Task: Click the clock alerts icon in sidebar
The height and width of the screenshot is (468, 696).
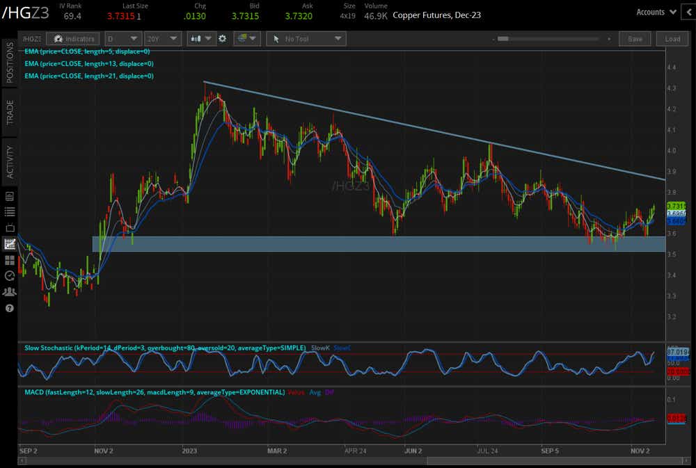Action: [x=10, y=276]
